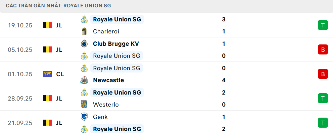Image resolution: width=333 pixels, height=136 pixels.
Task: Open the Genk team link
Action: click(100, 117)
